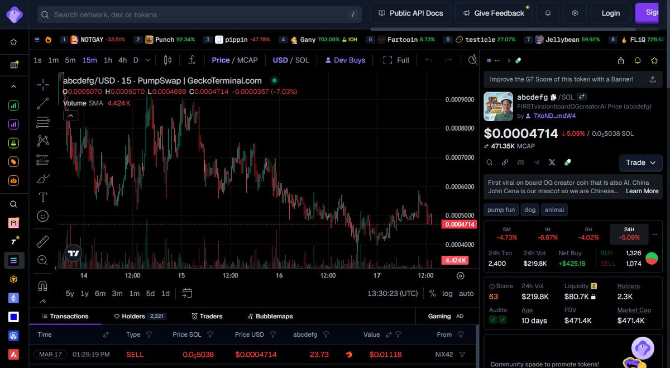Open the candlestick chart type selector
This screenshot has width=670, height=368.
click(167, 60)
